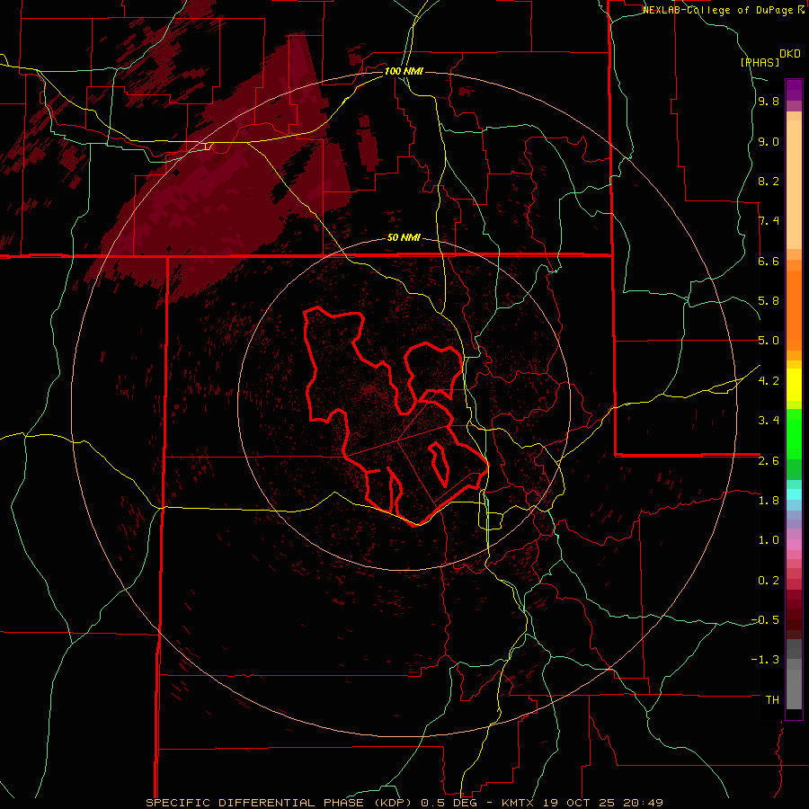Click the 1.0 legend label

[x=769, y=539]
